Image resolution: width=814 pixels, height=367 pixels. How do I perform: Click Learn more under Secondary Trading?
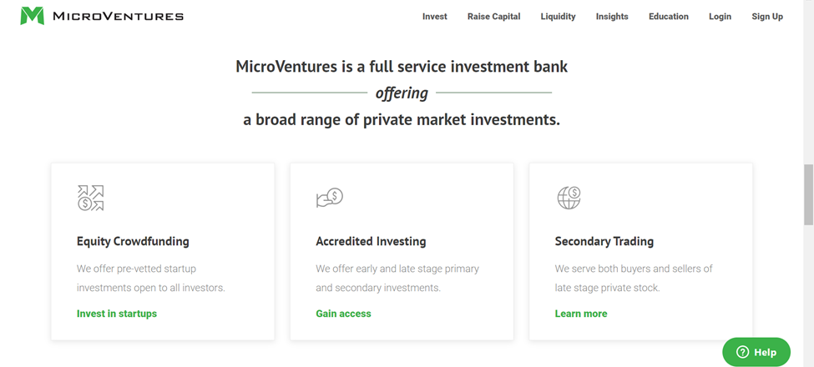click(x=581, y=314)
